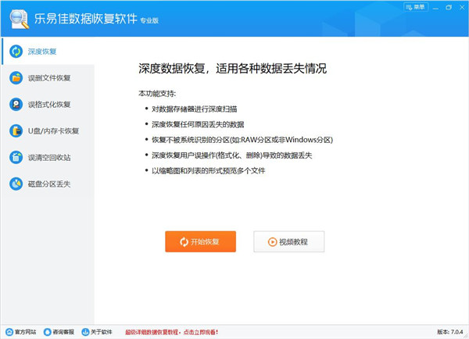Click bullet 对数据存储器进行深度扫描
This screenshot has height=339, width=469.
[x=194, y=109]
